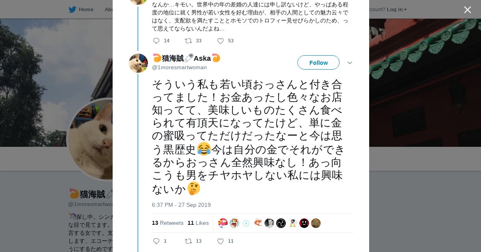The height and width of the screenshot is (252, 481).
Task: Retweet the main tweet with 13 retweets
Action: (x=188, y=241)
